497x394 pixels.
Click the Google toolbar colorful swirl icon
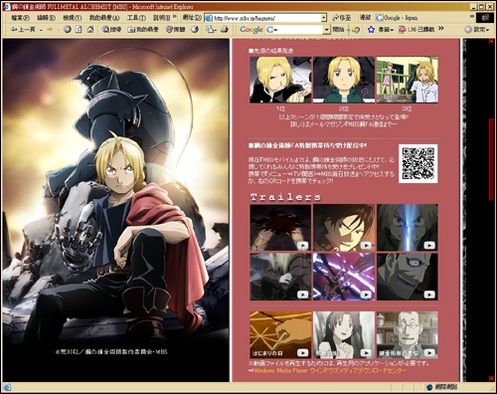pos(356,30)
